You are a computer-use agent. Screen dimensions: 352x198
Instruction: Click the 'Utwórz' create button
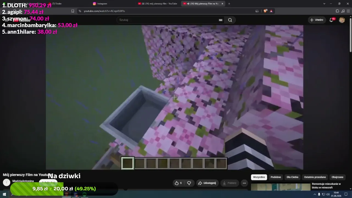click(x=317, y=20)
